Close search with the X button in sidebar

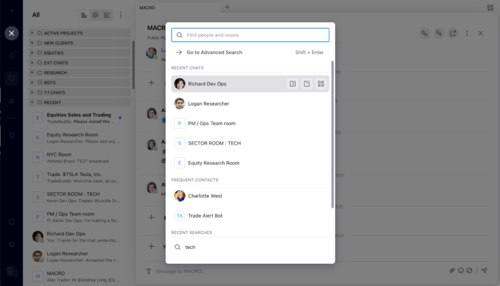(12, 33)
